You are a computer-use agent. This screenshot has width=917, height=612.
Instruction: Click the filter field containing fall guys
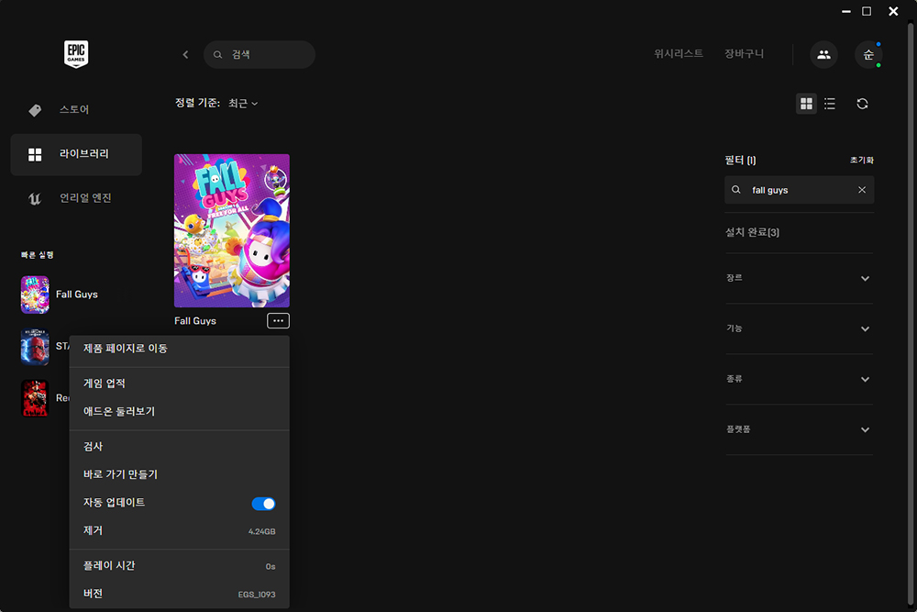point(799,190)
